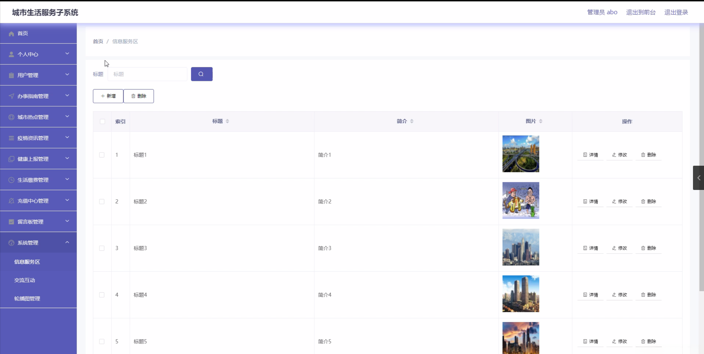
Task: Click sort arrows on 标题 column
Action: [227, 121]
